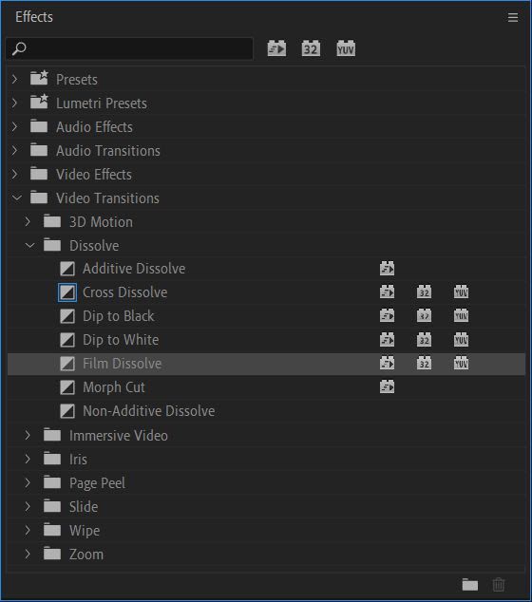Click Additive Dissolve's accelerated effect badge

pyautogui.click(x=387, y=269)
